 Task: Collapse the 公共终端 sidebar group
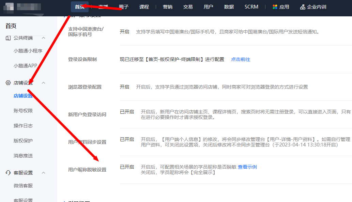(x=44, y=38)
